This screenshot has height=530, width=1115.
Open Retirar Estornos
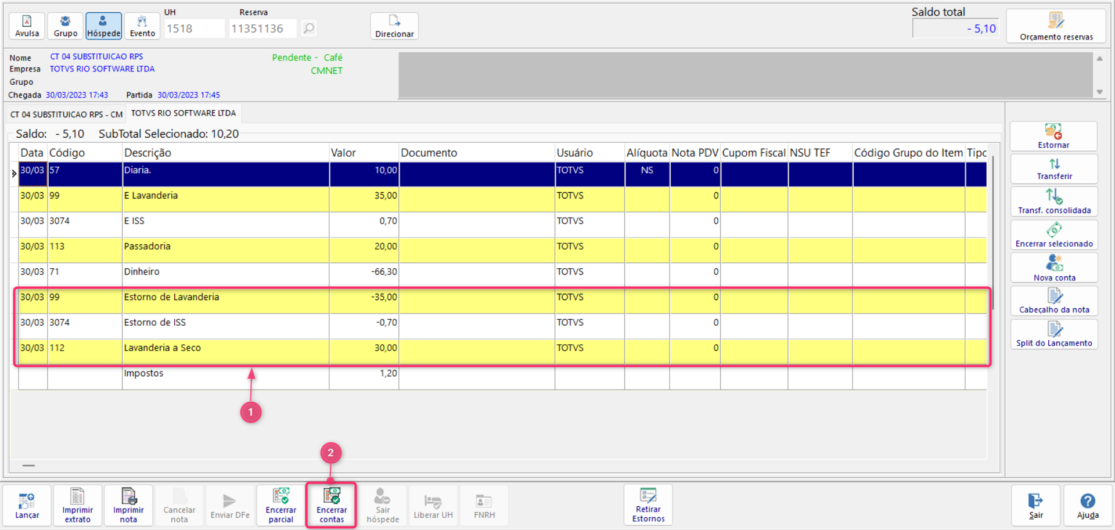(x=648, y=505)
